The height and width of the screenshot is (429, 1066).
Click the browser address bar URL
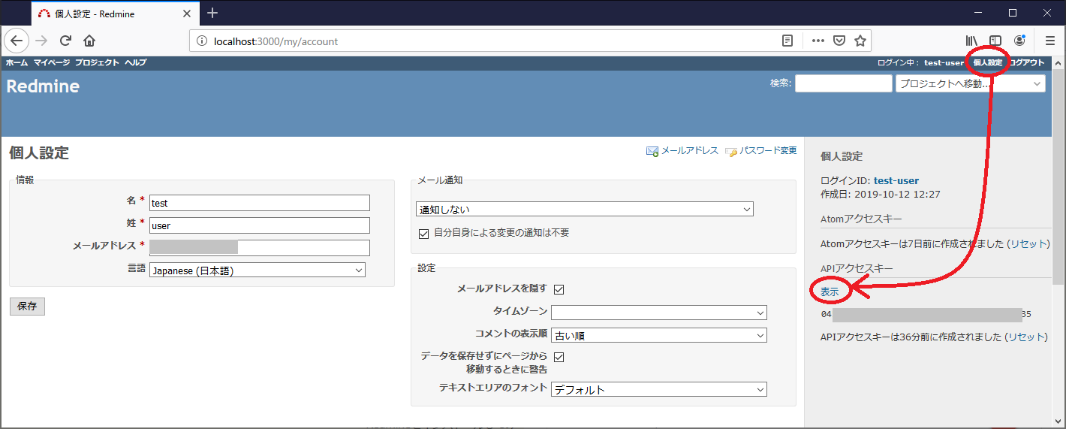coord(276,41)
